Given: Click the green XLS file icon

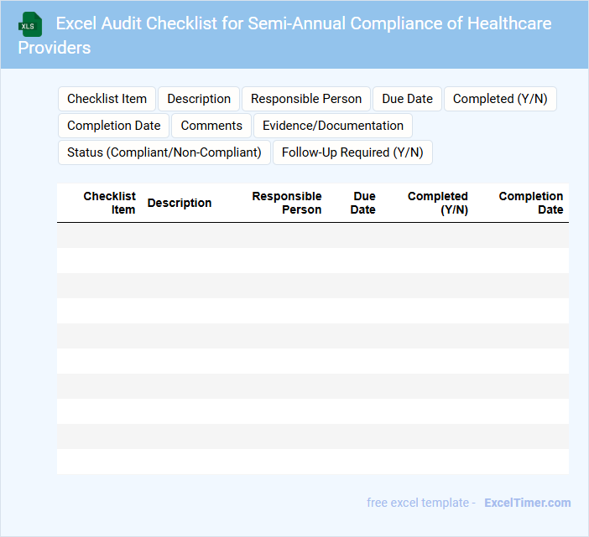Looking at the screenshot, I should 31,24.
